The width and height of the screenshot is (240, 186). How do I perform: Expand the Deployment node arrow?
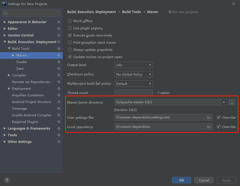click(x=9, y=89)
